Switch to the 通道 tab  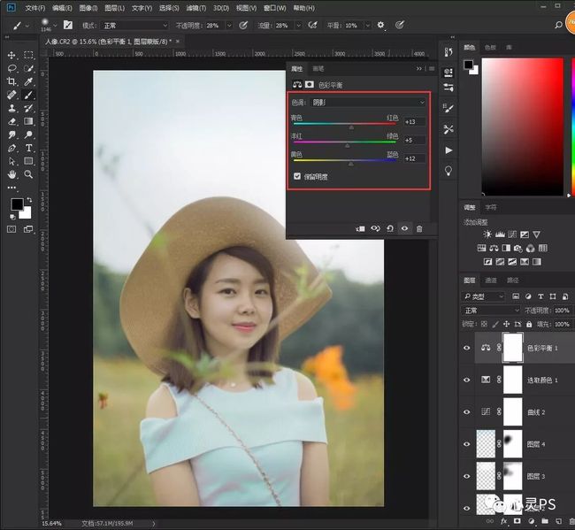(x=491, y=280)
